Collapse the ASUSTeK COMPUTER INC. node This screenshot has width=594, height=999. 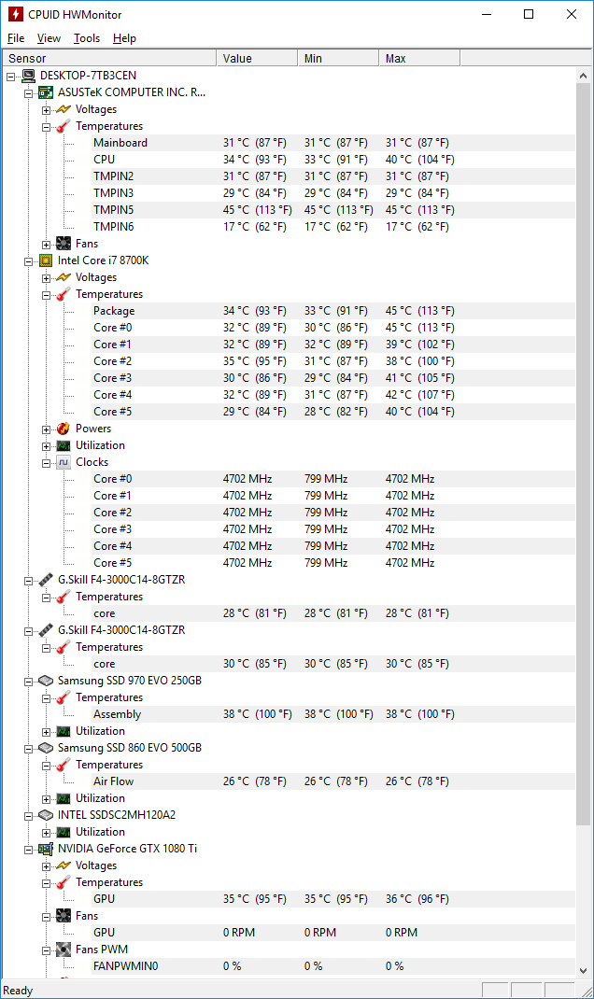pyautogui.click(x=29, y=93)
